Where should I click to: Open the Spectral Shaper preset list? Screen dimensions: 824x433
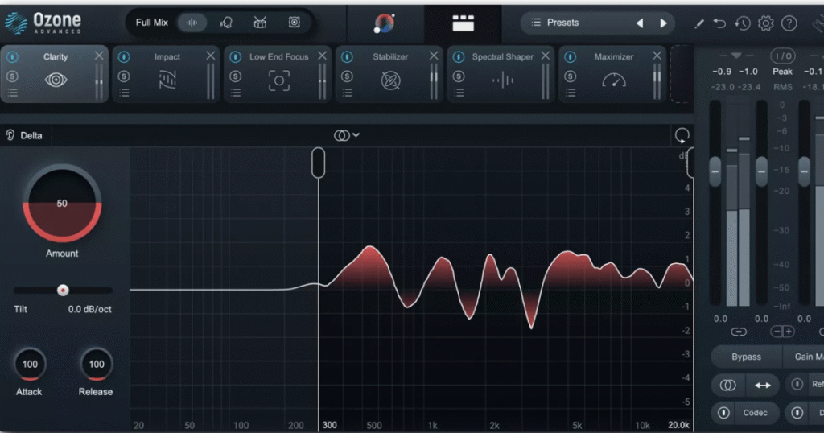459,93
